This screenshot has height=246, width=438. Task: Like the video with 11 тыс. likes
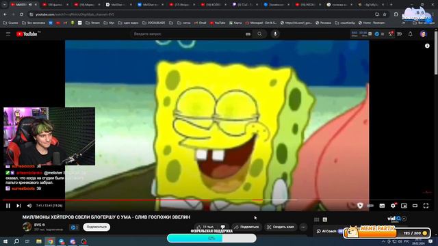pos(205,227)
